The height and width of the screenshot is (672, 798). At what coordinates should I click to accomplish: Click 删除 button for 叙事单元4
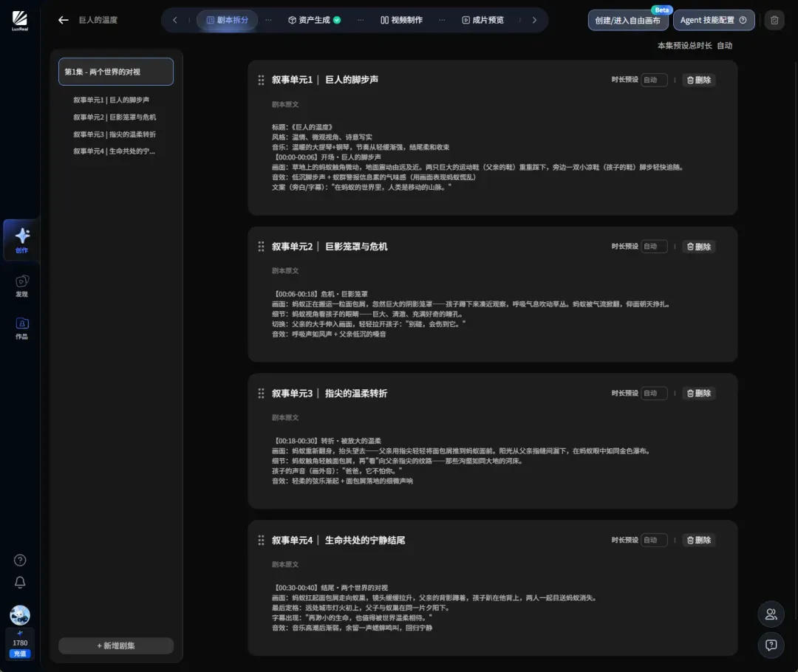(x=699, y=541)
